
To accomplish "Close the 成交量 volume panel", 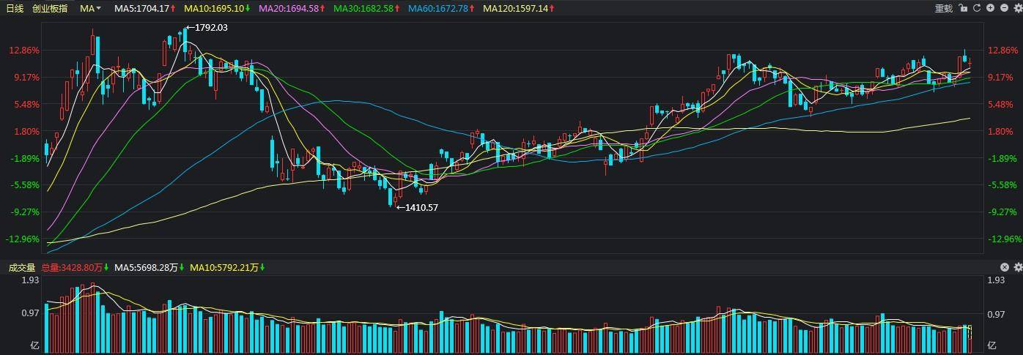I will pos(1005,268).
